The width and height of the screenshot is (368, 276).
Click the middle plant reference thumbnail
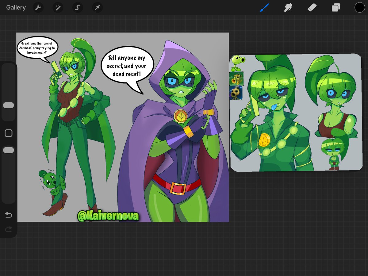[236, 79]
